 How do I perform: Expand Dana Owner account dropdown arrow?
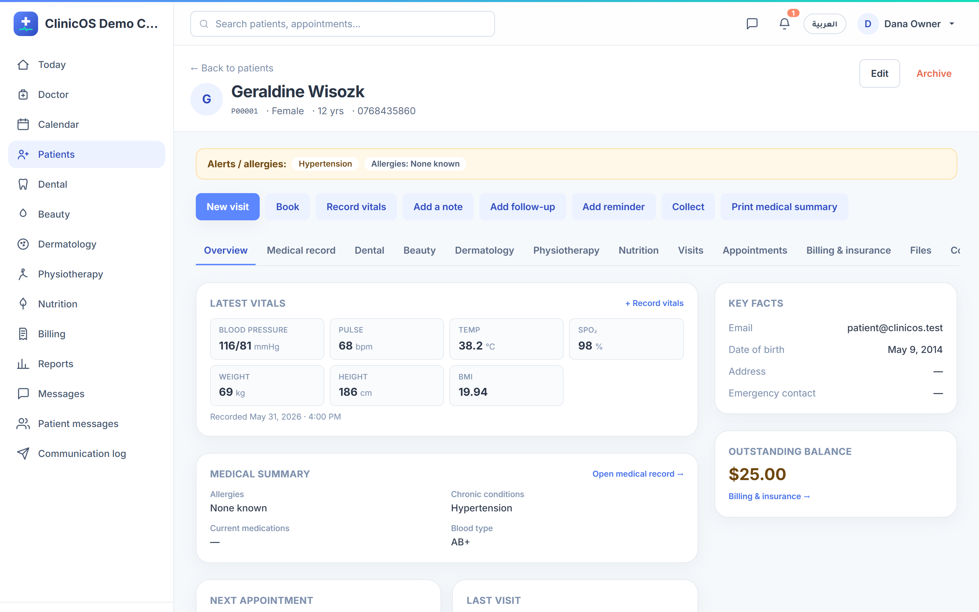(952, 24)
